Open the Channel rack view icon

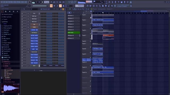[x=94, y=6]
